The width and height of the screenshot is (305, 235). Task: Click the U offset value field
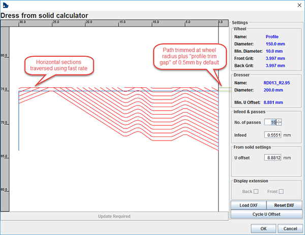[273, 158]
